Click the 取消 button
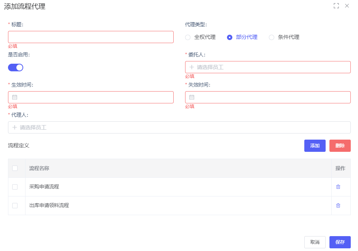Screen dimensions: 358x251 tap(315, 242)
